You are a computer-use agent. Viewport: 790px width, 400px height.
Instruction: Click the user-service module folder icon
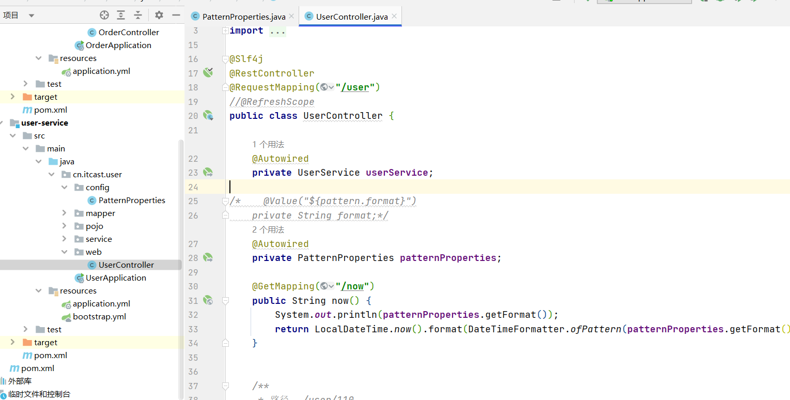pos(14,123)
